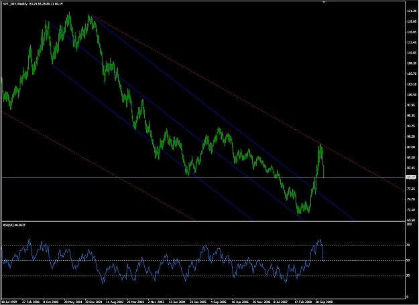419x305 pixels.
Task: Click the 2 Nov 2003 date label
Action: pyautogui.click(x=156, y=302)
